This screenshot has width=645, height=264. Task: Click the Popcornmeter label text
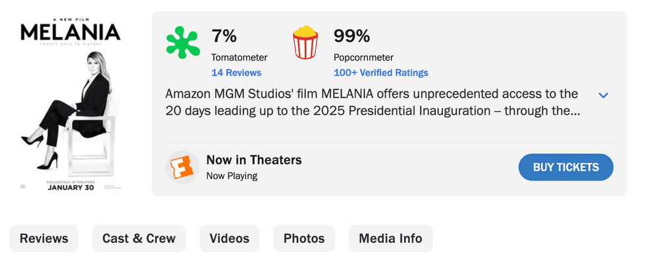pyautogui.click(x=363, y=57)
